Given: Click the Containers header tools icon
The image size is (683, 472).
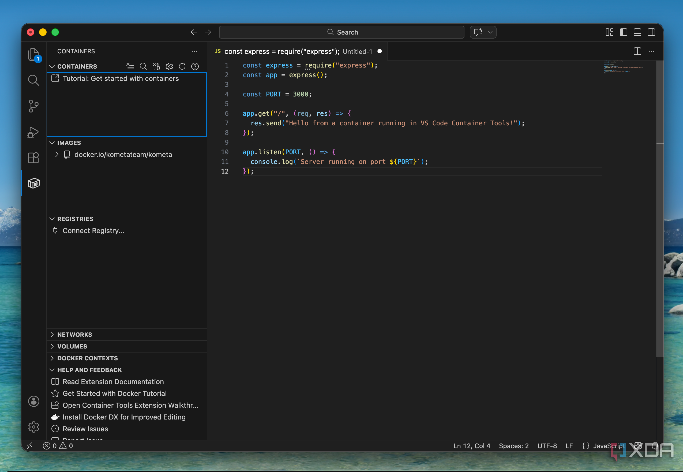Looking at the screenshot, I should (x=156, y=66).
